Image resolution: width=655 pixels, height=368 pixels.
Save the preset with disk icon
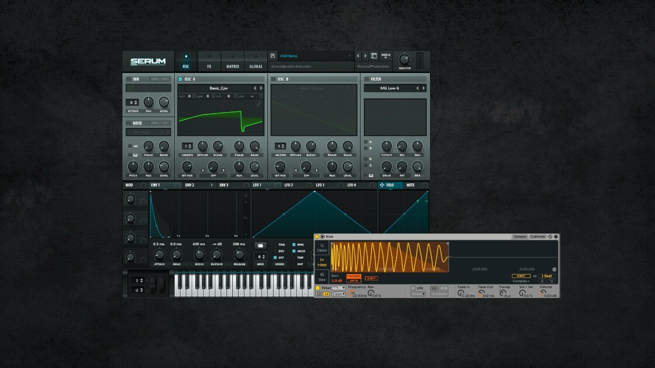pos(273,55)
